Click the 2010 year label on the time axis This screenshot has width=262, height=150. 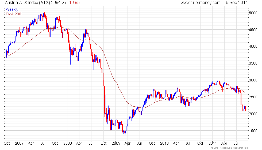tap(164, 144)
